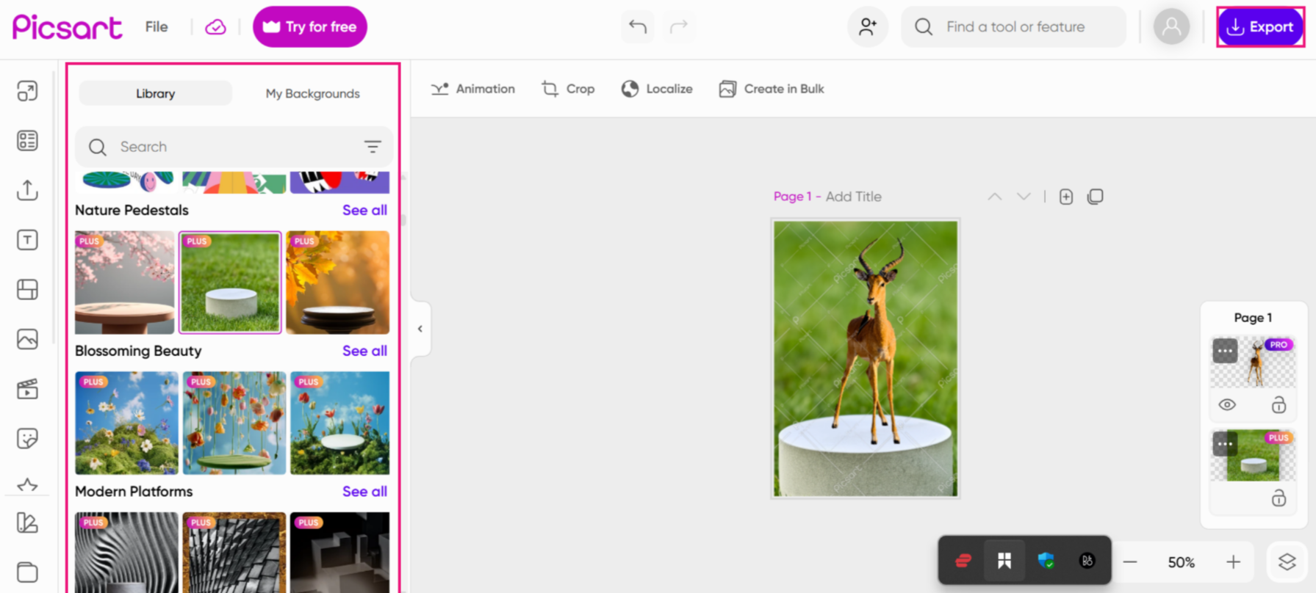This screenshot has width=1316, height=593.
Task: Choose the flower meadow hill background
Action: pos(126,423)
